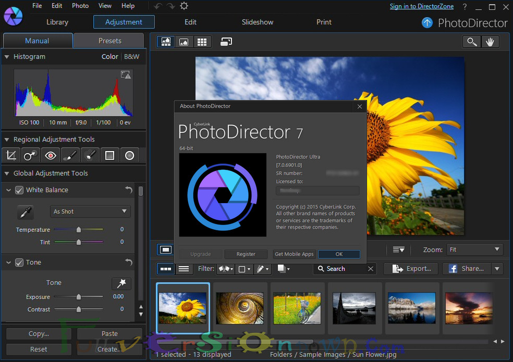Viewport: 513px width, 362px height.
Task: Click the Export button
Action: tap(412, 269)
